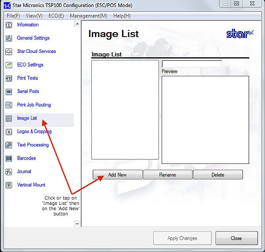
Task: Open the View(V) menu
Action: tap(34, 16)
